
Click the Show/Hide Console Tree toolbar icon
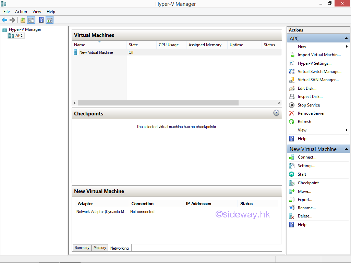point(31,20)
